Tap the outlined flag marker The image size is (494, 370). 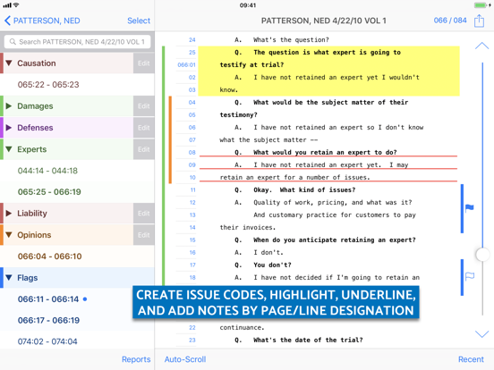[470, 276]
